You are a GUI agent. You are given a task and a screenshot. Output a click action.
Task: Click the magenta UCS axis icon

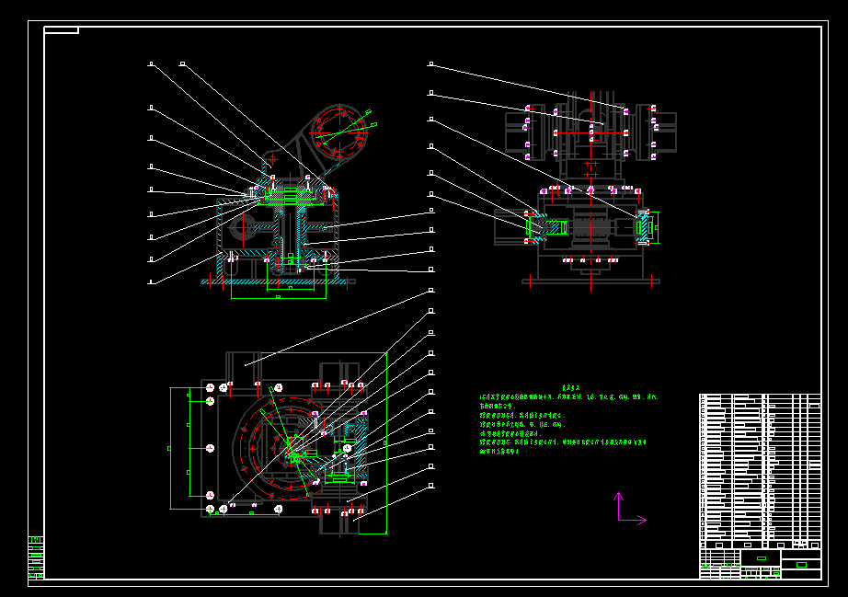631,509
